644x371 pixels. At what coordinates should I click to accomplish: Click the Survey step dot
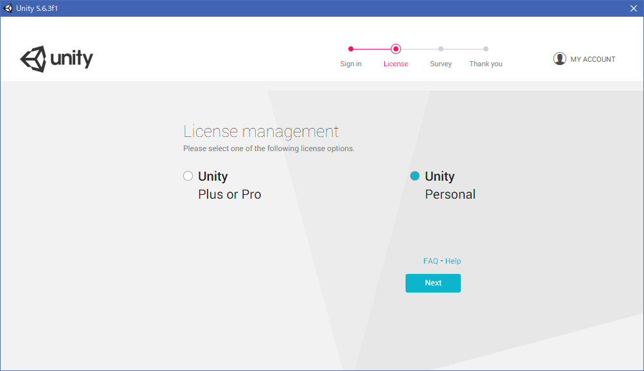pyautogui.click(x=441, y=49)
